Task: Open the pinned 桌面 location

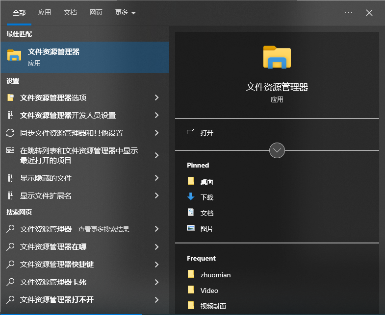Action: (x=207, y=182)
